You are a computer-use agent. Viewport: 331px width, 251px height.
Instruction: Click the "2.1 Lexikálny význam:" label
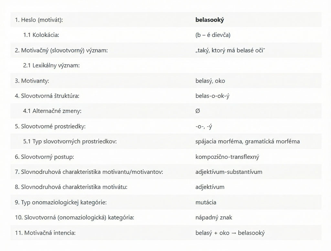(51, 65)
